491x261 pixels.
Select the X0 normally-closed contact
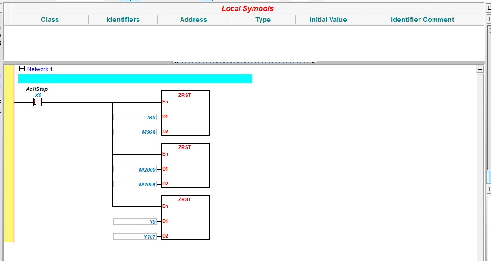point(37,102)
